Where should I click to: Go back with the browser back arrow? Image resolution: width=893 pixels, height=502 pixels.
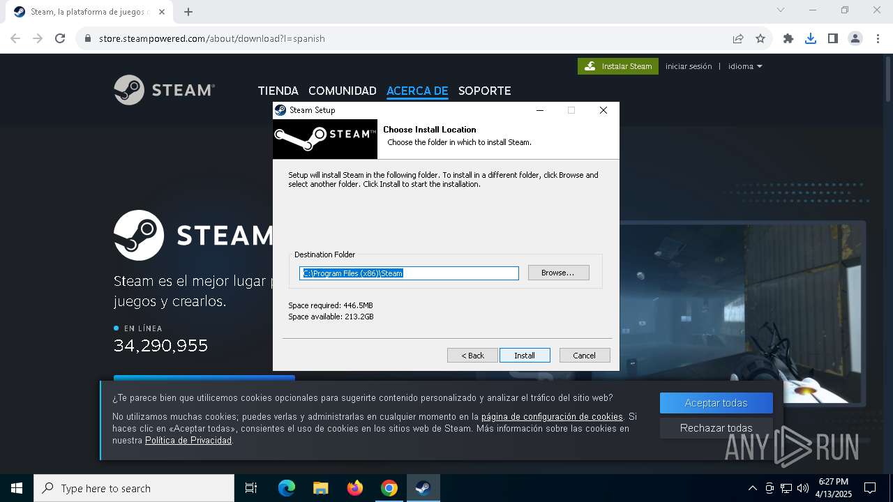point(15,38)
